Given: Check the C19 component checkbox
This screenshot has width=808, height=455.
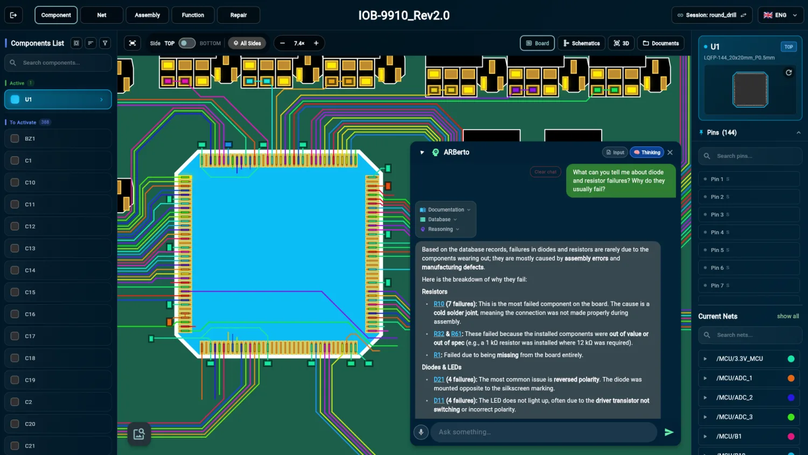Looking at the screenshot, I should pos(15,380).
